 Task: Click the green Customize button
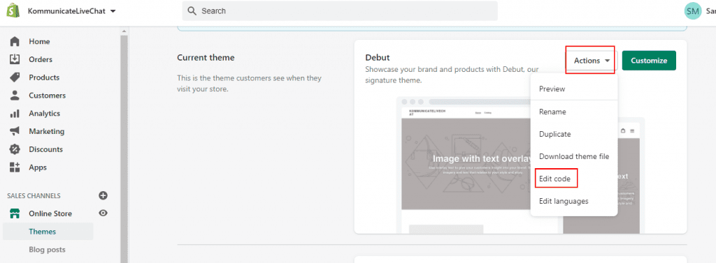click(649, 61)
